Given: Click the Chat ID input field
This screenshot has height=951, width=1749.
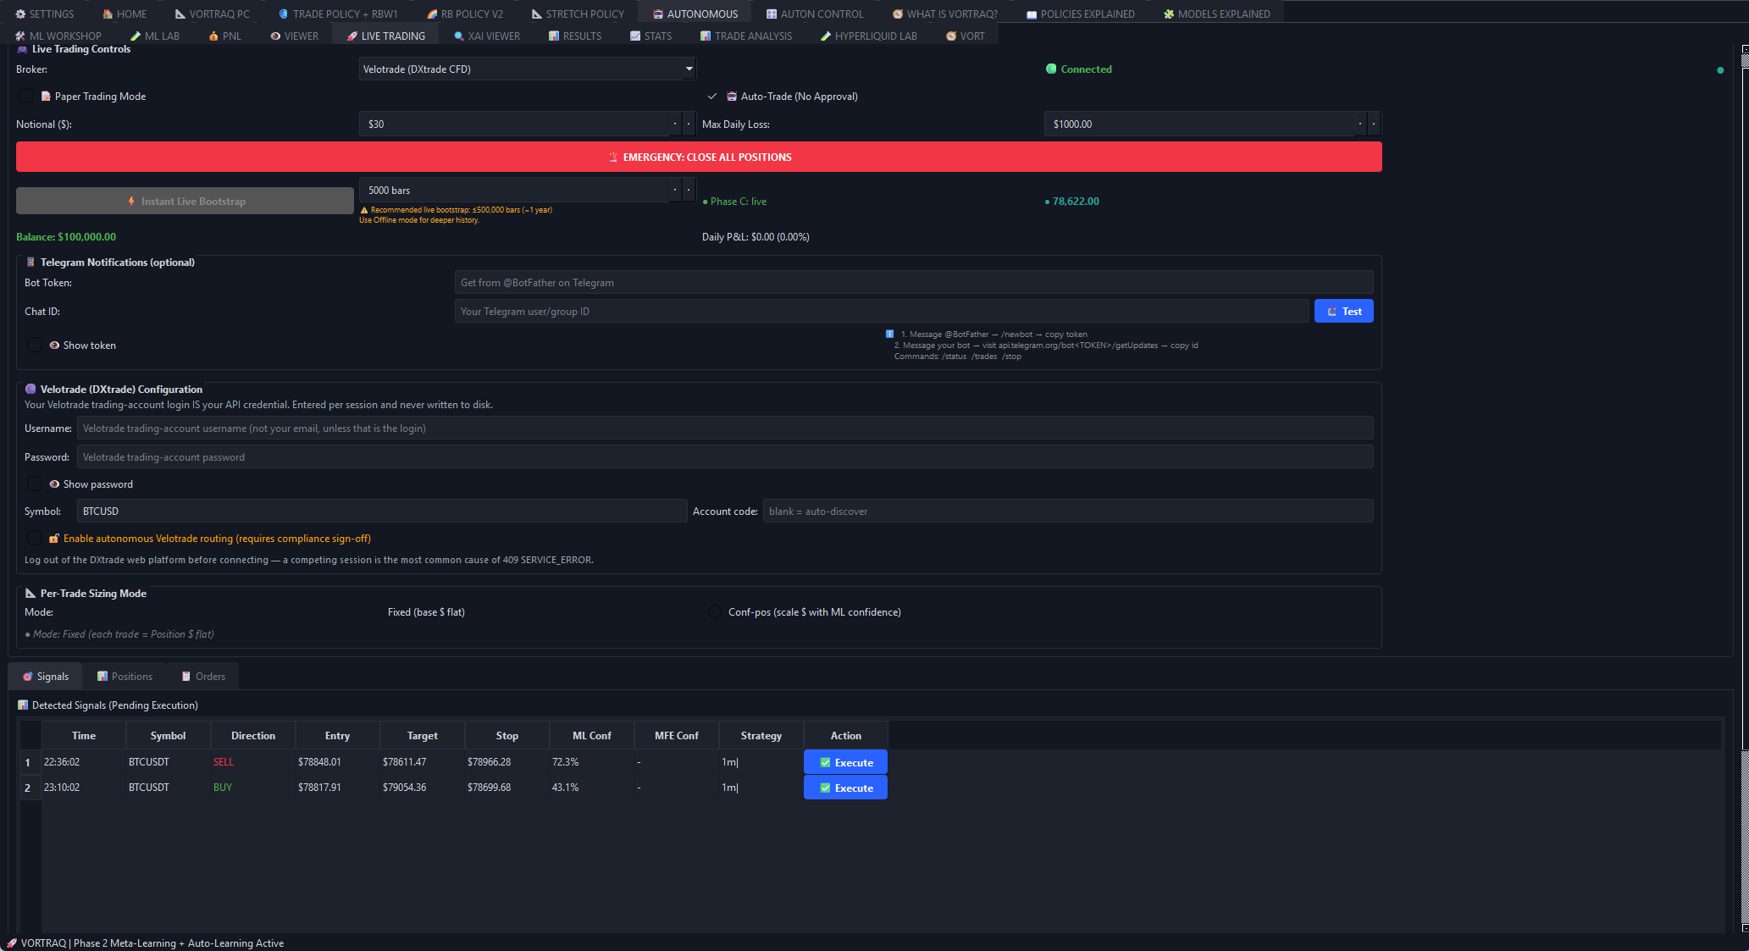Looking at the screenshot, I should pos(881,311).
